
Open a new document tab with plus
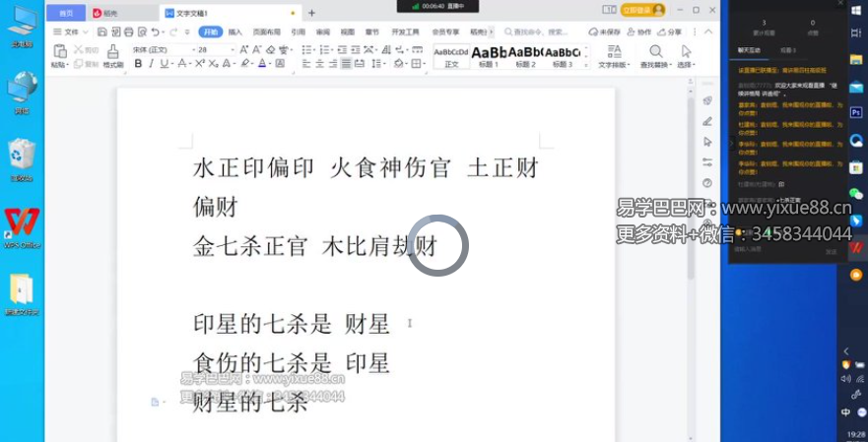click(x=311, y=13)
